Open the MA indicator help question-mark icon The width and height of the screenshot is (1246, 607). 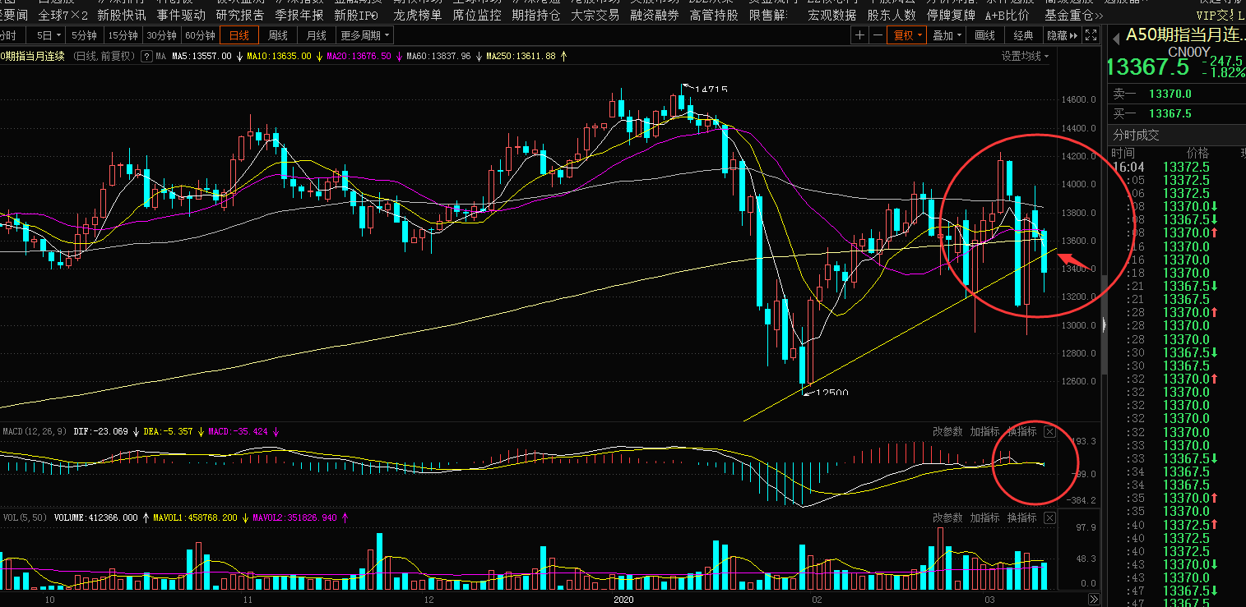tap(146, 57)
